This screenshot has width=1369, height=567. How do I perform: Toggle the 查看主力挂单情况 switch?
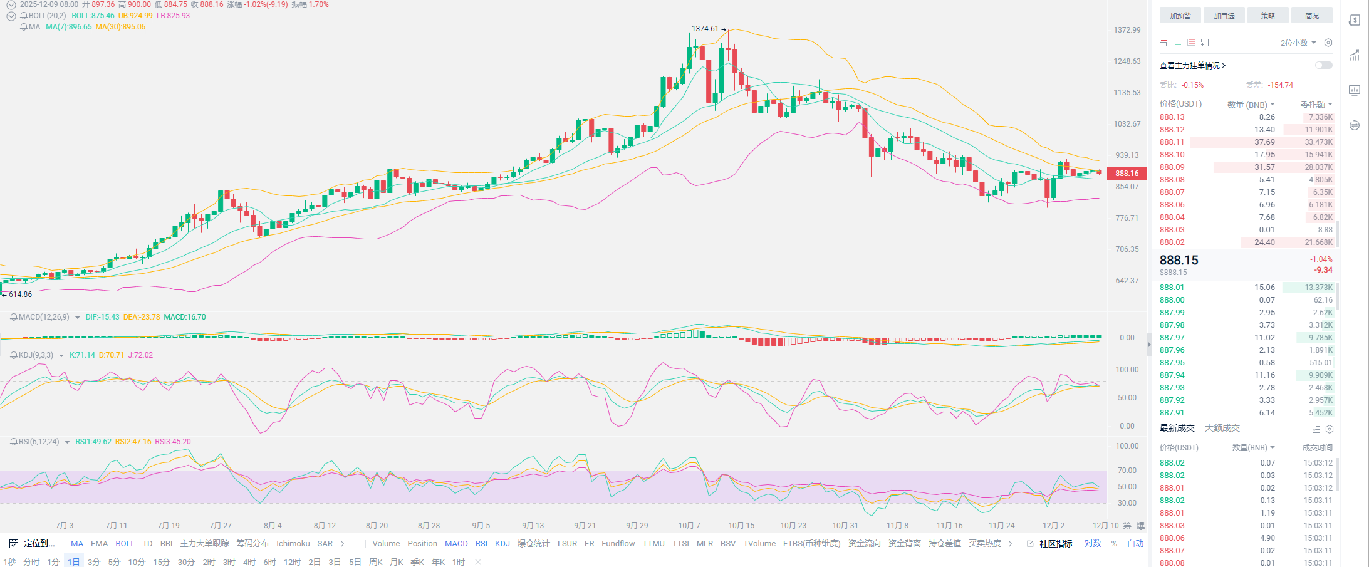pyautogui.click(x=1323, y=65)
